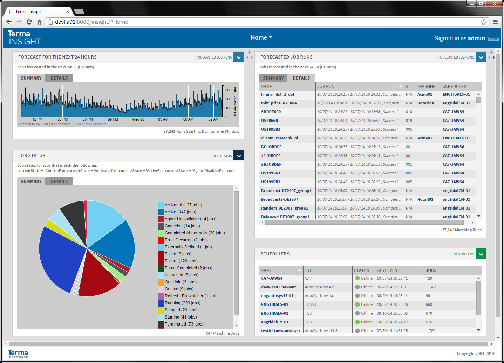Expand the Schedulers widget menu

click(x=481, y=254)
